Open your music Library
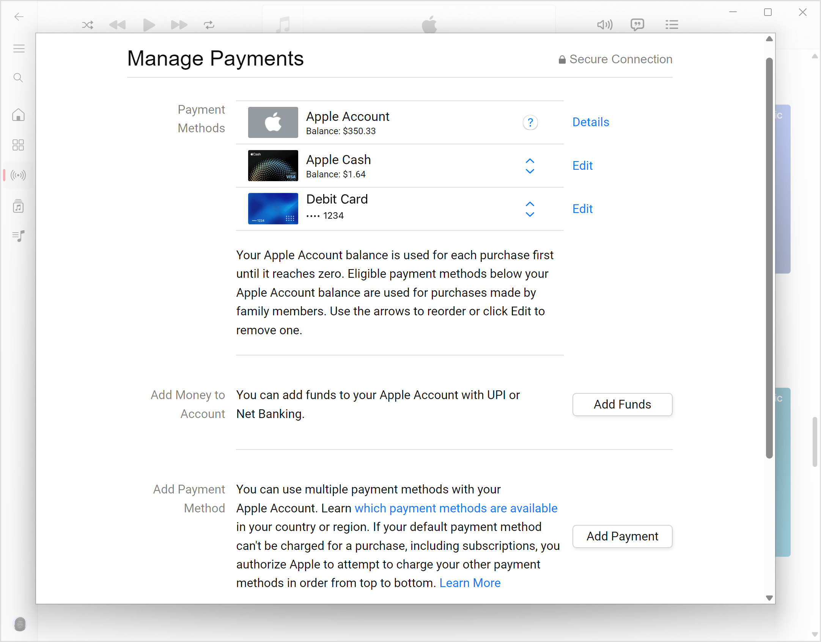The width and height of the screenshot is (821, 642). tap(18, 206)
